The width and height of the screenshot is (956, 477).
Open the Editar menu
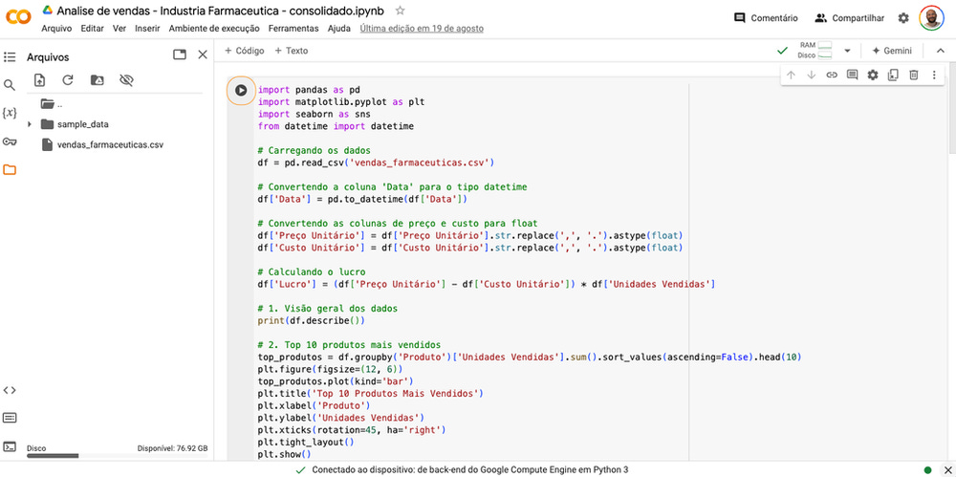[x=92, y=28]
